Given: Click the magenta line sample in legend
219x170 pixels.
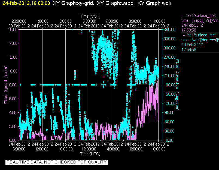Looking at the screenshot, I should point(184,15).
